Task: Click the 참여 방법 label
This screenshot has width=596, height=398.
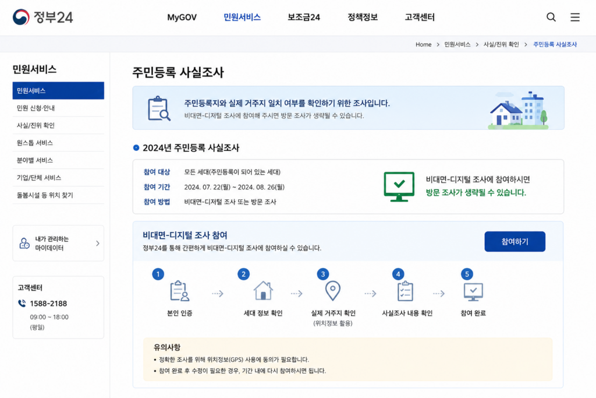Action: (157, 202)
